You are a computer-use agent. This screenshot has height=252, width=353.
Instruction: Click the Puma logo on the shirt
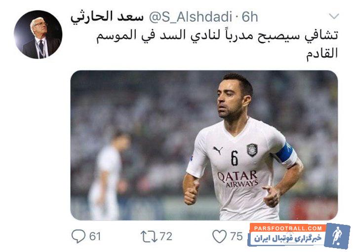(218, 150)
